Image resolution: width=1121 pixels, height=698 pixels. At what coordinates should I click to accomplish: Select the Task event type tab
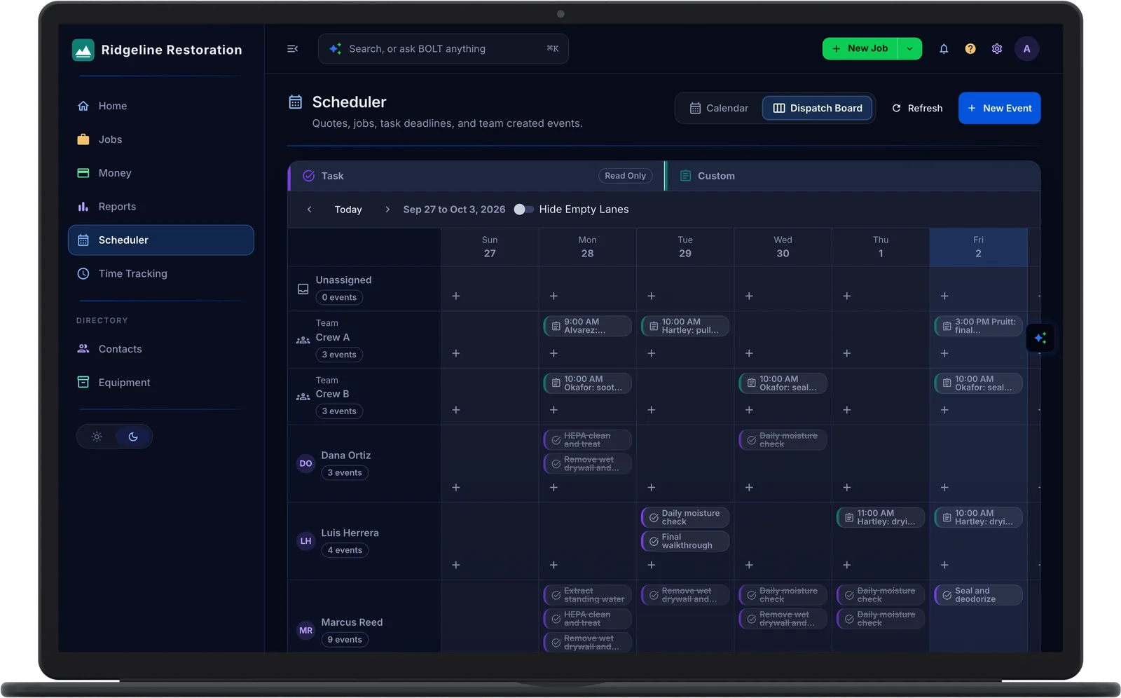(476, 176)
